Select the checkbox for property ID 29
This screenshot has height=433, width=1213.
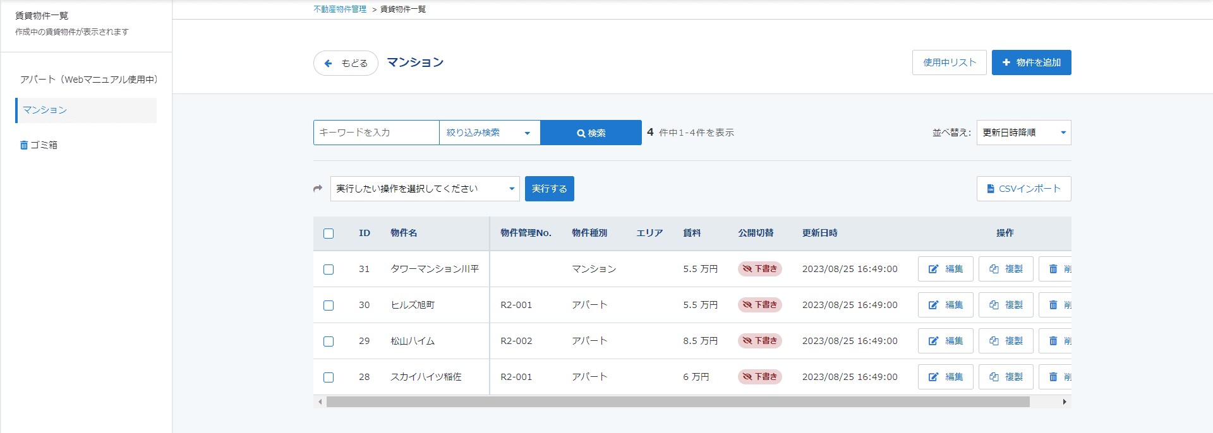click(329, 341)
